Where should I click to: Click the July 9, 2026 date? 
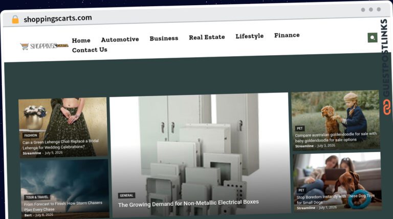point(54,153)
